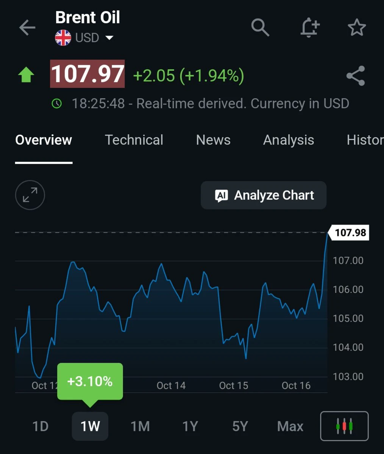Screen dimensions: 384x454
Task: Select the Overview tab
Action: tap(44, 140)
